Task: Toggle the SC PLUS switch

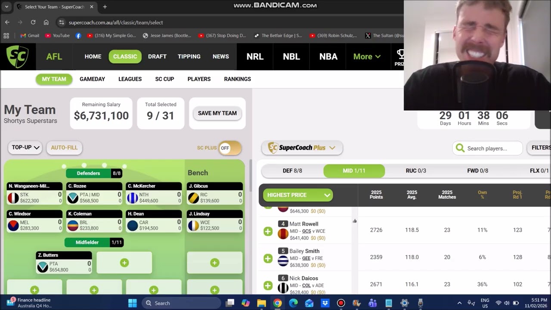Action: 230,148
